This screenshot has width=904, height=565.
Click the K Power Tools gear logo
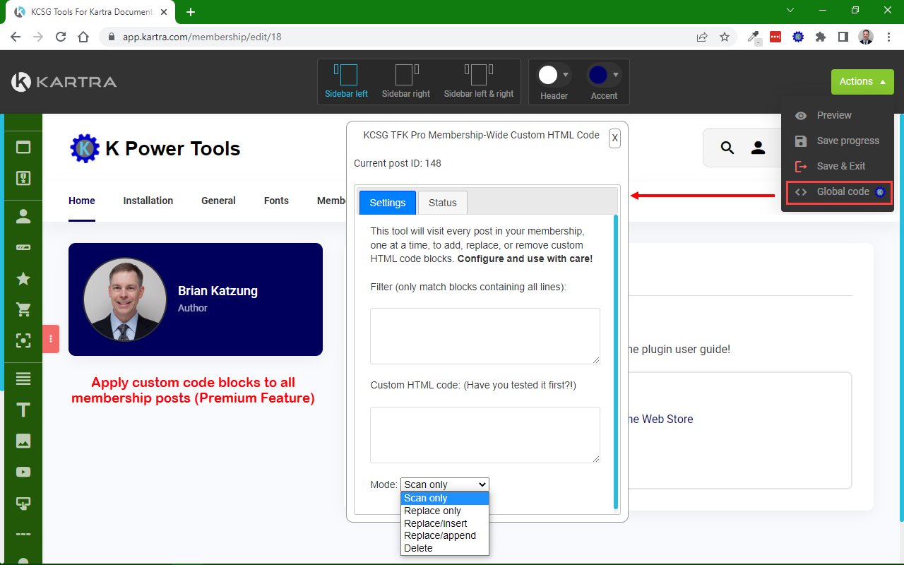85,148
